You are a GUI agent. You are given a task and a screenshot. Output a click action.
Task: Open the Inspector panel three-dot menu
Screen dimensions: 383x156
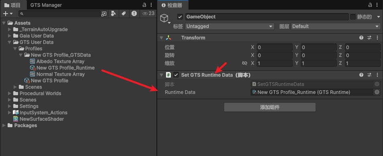(x=377, y=5)
